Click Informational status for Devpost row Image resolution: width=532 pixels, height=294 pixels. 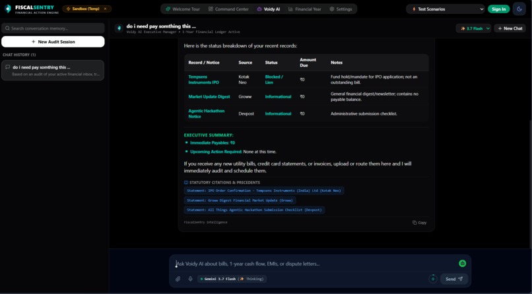pyautogui.click(x=278, y=114)
